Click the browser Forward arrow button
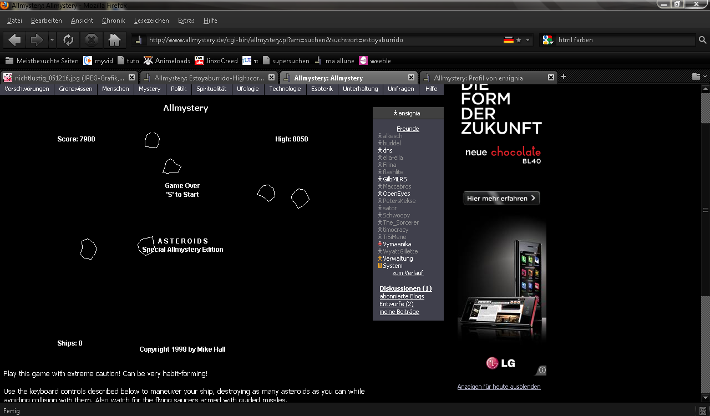This screenshot has width=710, height=416. [36, 40]
